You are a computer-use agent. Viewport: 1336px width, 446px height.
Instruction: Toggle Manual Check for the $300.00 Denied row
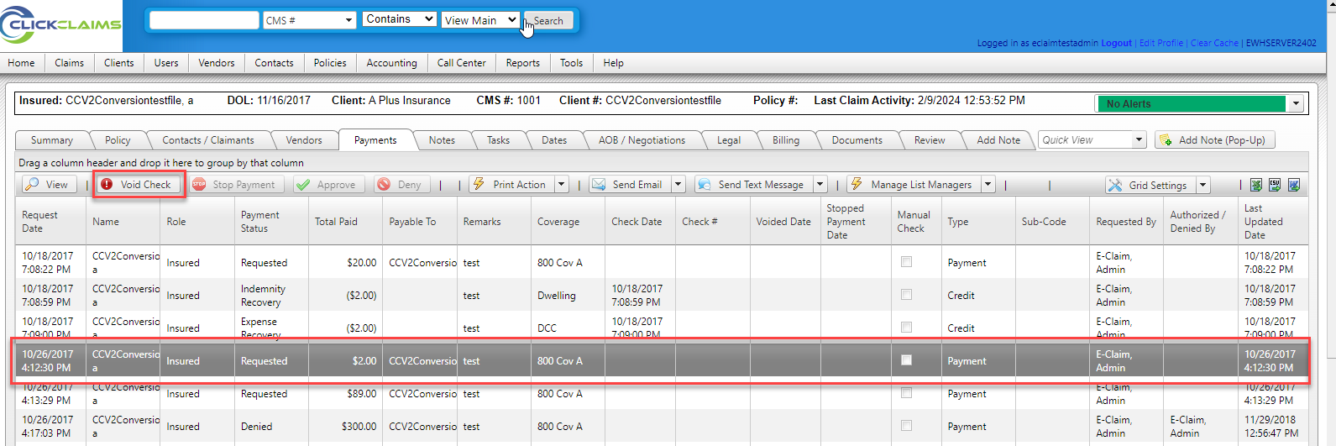906,426
